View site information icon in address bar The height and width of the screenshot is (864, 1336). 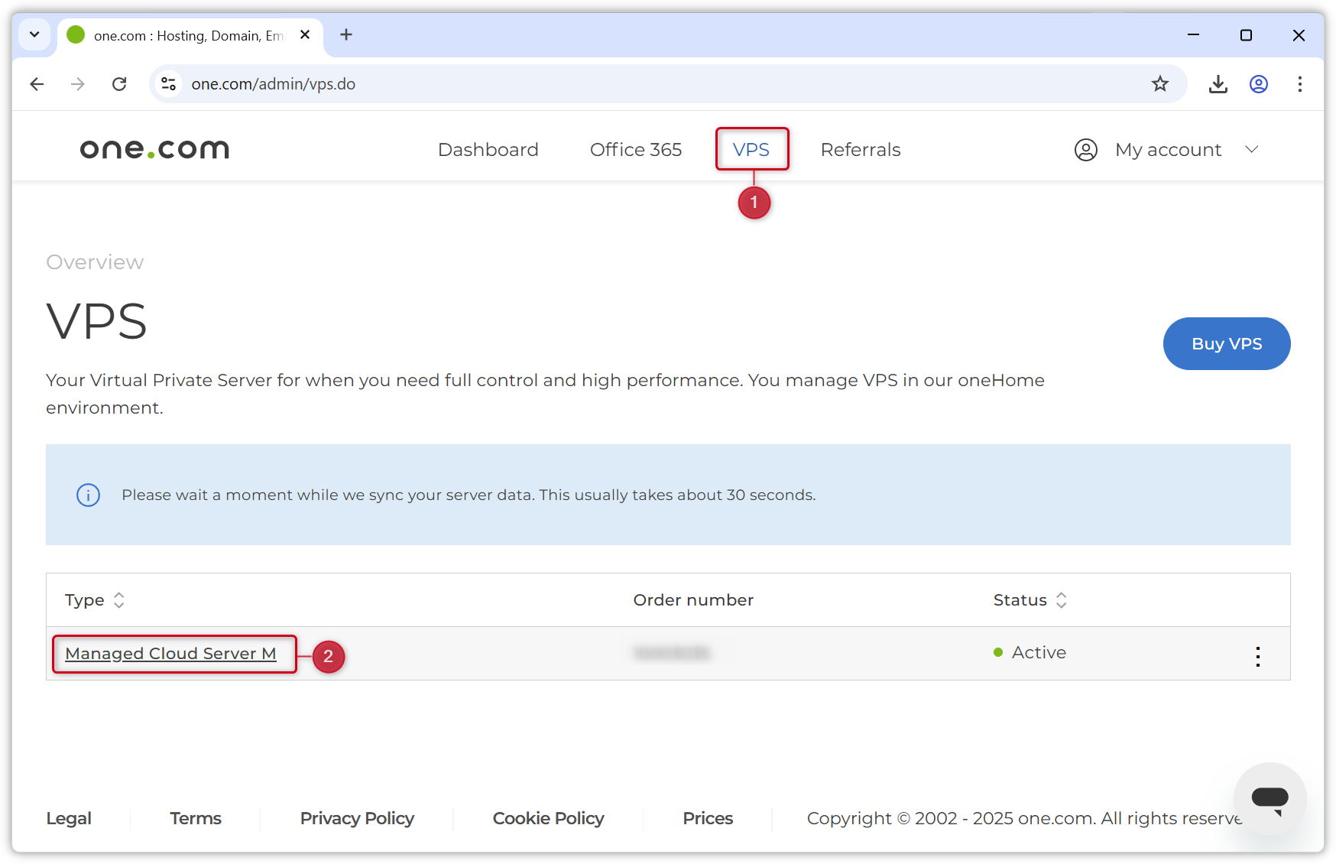(169, 84)
